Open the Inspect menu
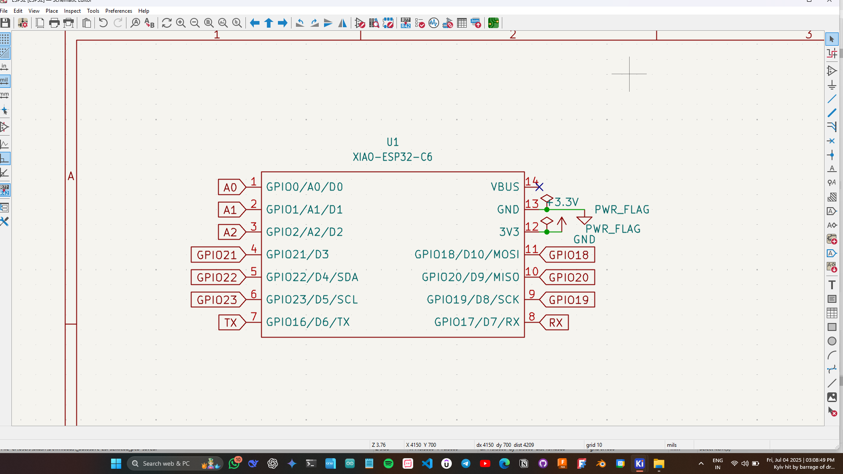 click(x=72, y=11)
